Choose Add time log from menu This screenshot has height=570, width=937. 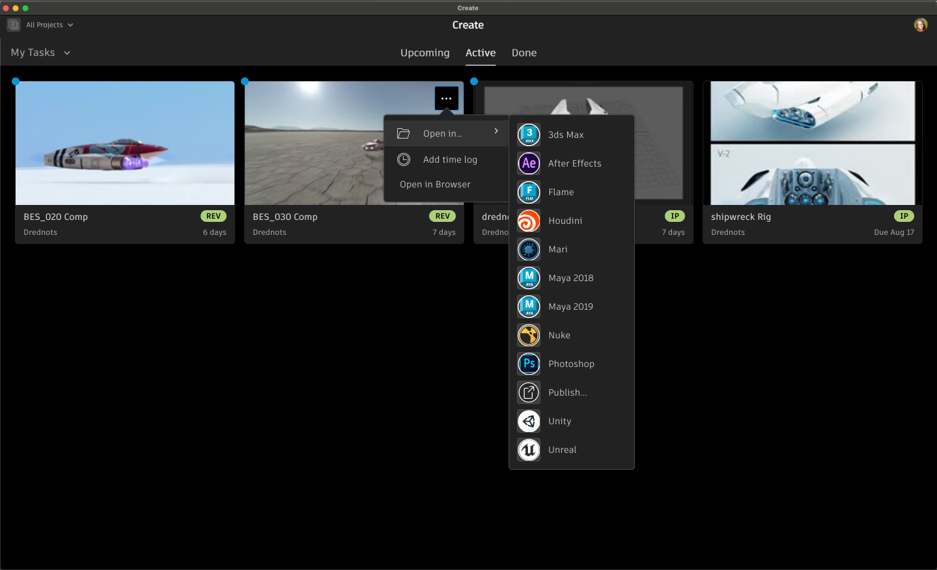[x=446, y=159]
